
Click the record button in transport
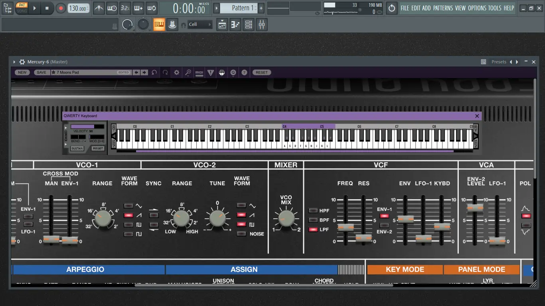[61, 8]
